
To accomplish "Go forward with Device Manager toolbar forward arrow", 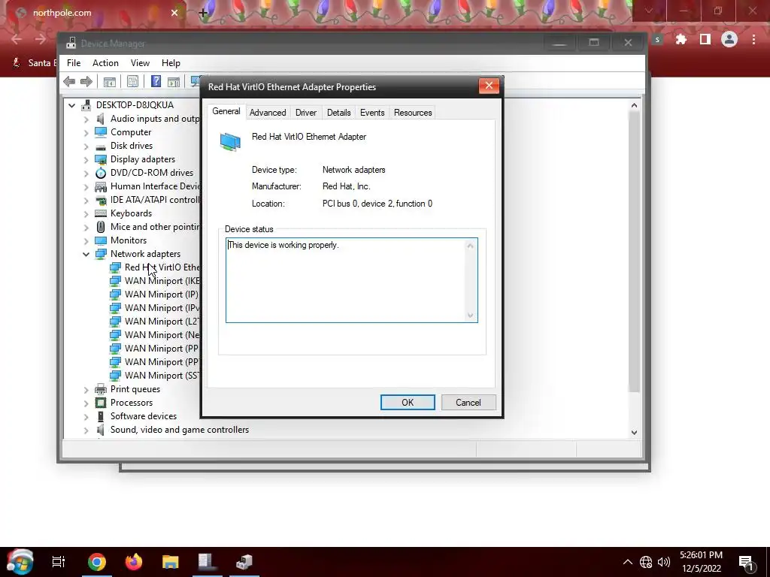I will [x=86, y=81].
